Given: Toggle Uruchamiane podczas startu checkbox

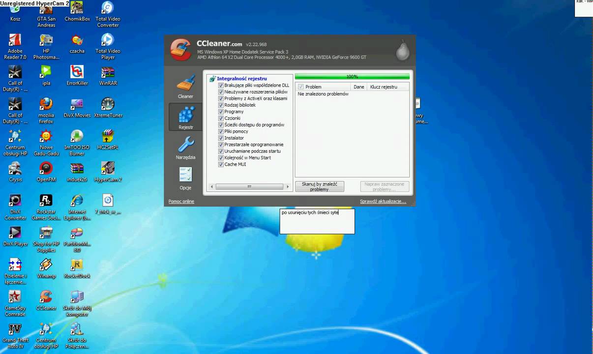Looking at the screenshot, I should pyautogui.click(x=221, y=151).
